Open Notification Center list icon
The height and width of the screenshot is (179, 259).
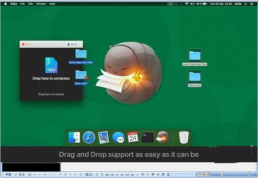252,4
